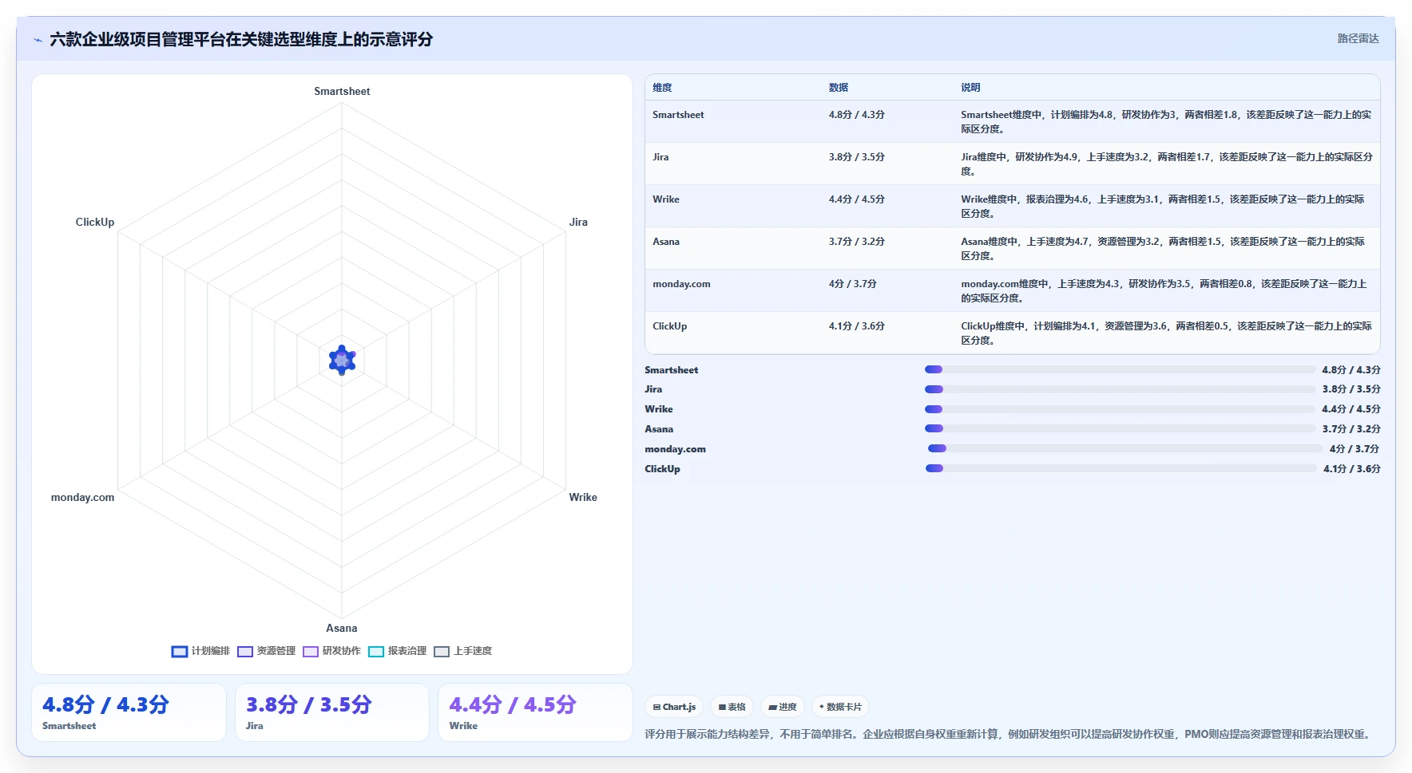Click 4.4分 / 4.5分 value beside Wrike progress bar
1412x773 pixels.
(1351, 409)
